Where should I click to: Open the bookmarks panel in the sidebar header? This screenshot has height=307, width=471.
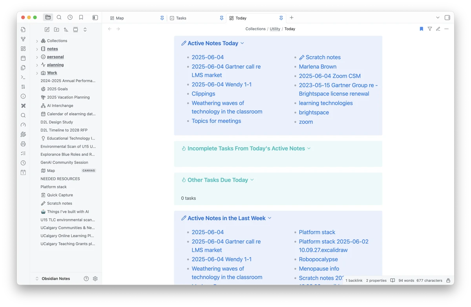pos(81,17)
